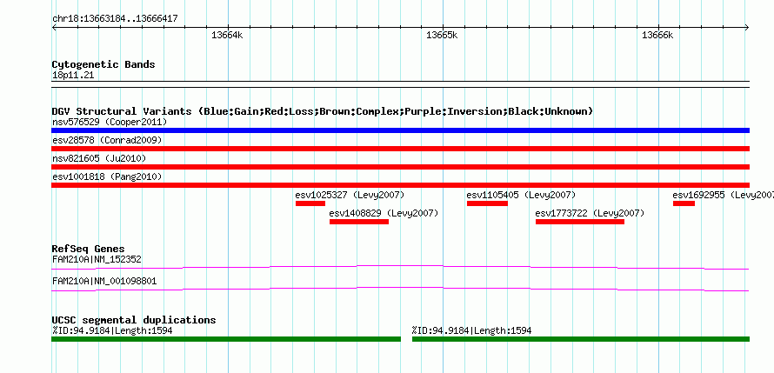Open the esv1105405 (Levy2007) label

(x=521, y=195)
